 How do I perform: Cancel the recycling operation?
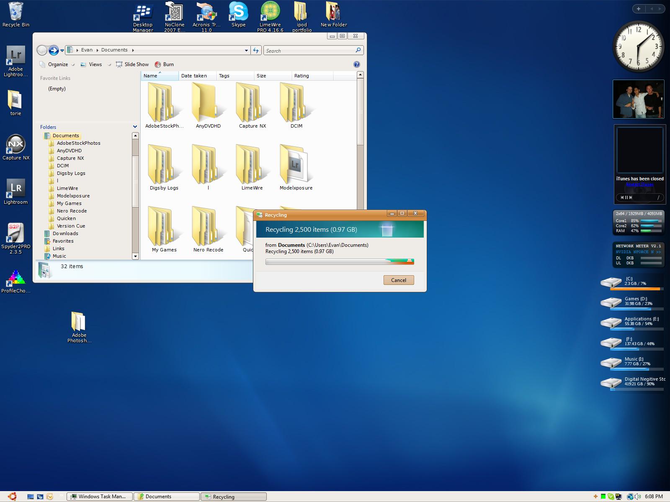tap(398, 280)
